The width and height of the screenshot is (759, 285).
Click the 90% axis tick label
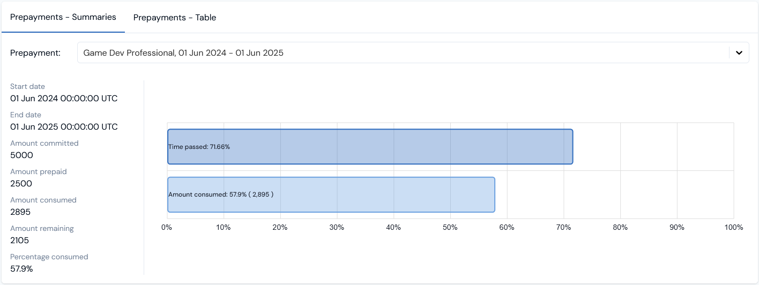677,227
